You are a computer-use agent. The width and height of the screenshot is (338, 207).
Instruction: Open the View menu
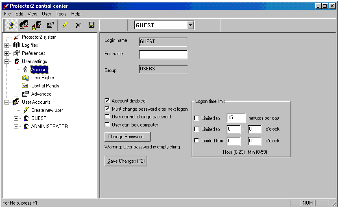(32, 14)
